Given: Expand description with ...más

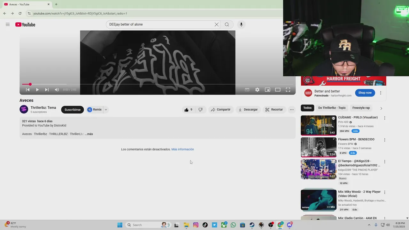Looking at the screenshot, I should pyautogui.click(x=89, y=134).
